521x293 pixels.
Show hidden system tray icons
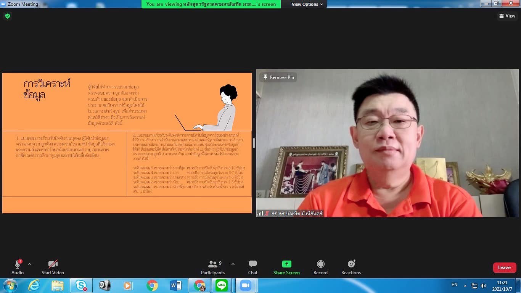465,285
